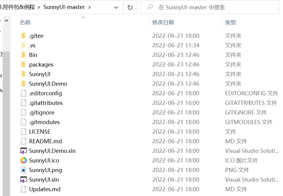Select the Bin folder name
283x196 pixels.
(33, 55)
